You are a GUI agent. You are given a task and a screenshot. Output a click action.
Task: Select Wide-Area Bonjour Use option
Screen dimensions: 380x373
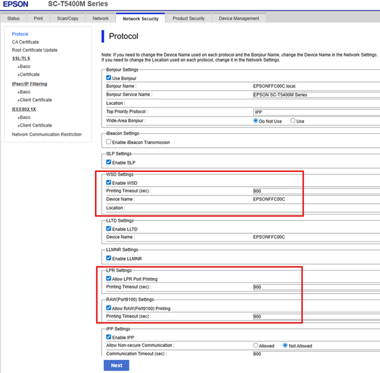[x=293, y=120]
